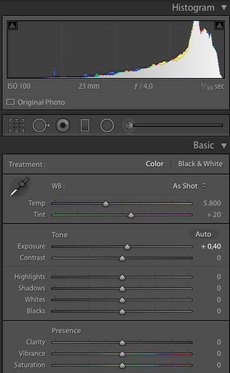Image resolution: width=230 pixels, height=373 pixels.
Task: Click the histogram graph area
Action: [116, 49]
